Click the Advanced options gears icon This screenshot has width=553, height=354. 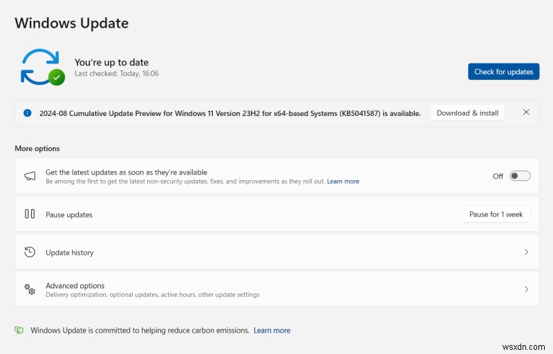click(x=30, y=289)
